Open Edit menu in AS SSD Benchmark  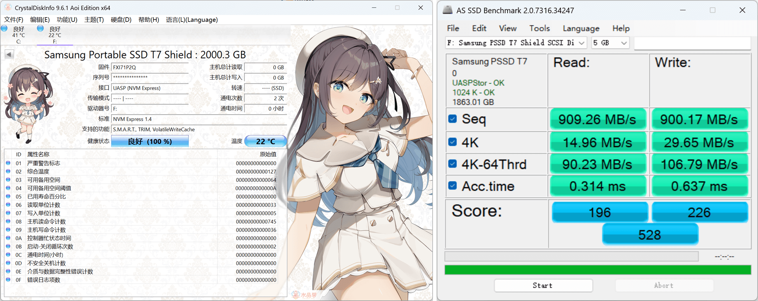(479, 28)
